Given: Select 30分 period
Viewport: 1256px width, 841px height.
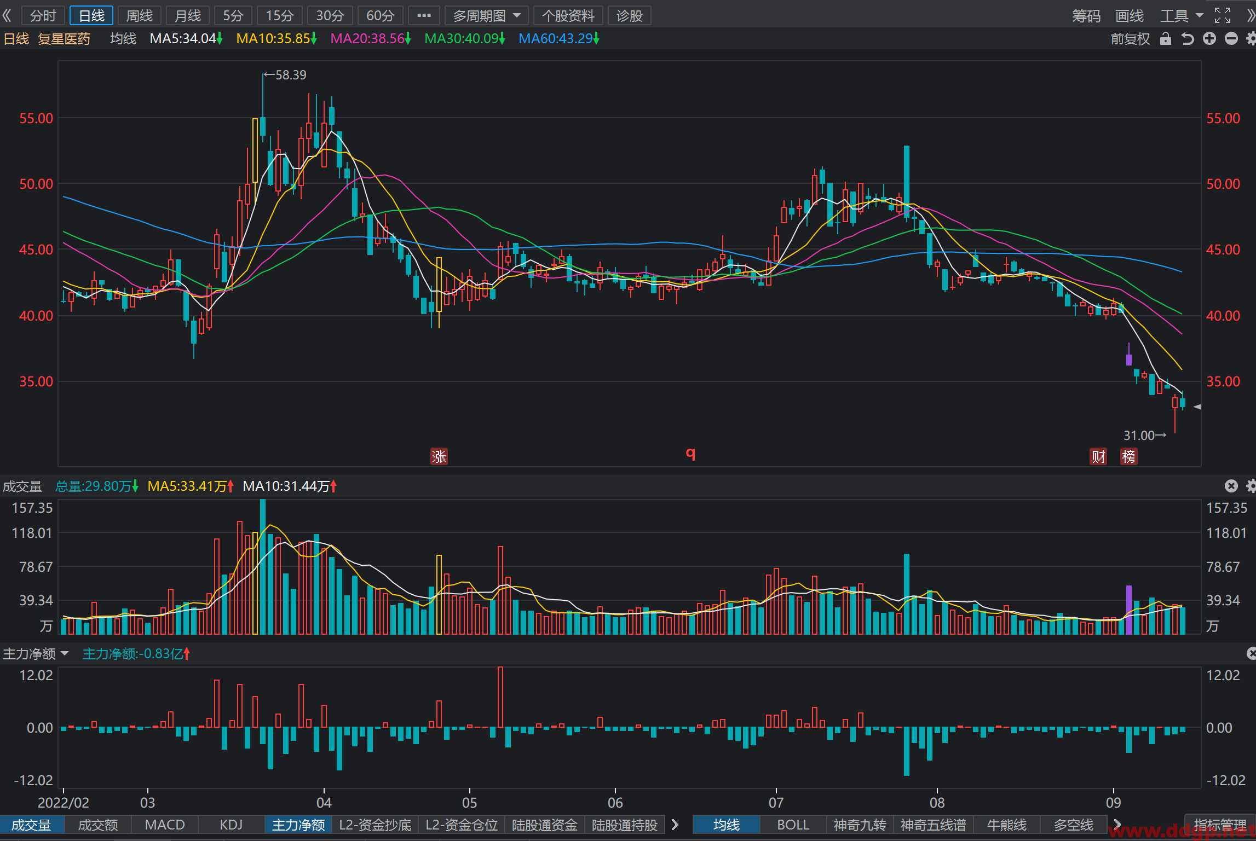Looking at the screenshot, I should click(x=330, y=15).
